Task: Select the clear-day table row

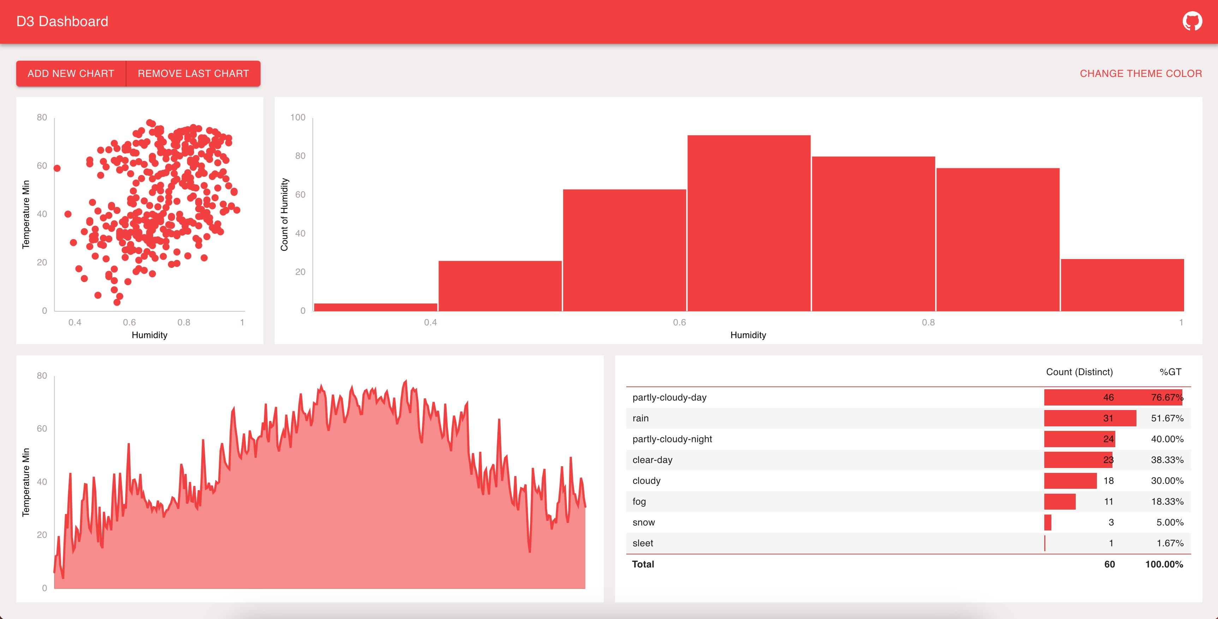Action: [x=652, y=460]
